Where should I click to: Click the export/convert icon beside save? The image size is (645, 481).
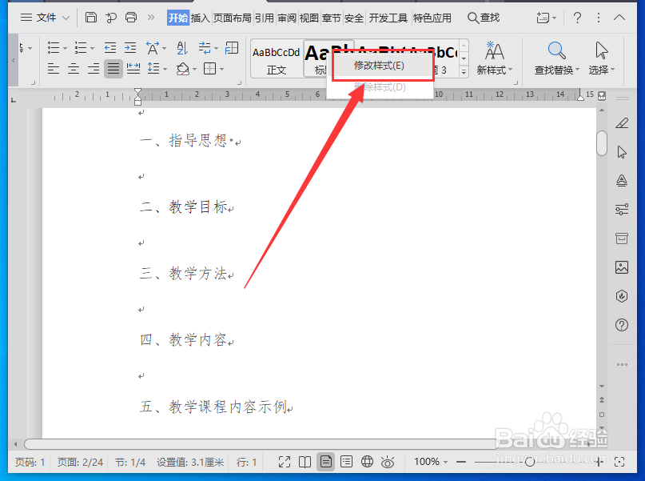pyautogui.click(x=111, y=18)
